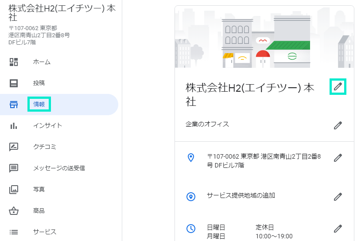The height and width of the screenshot is (241, 361).
Task: Open メッセージの送受信 in the sidebar
Action: point(59,168)
